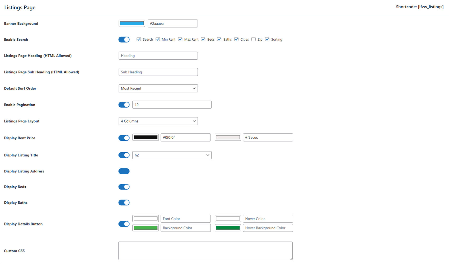
Task: Click the Font Color text field
Action: tap(186, 219)
